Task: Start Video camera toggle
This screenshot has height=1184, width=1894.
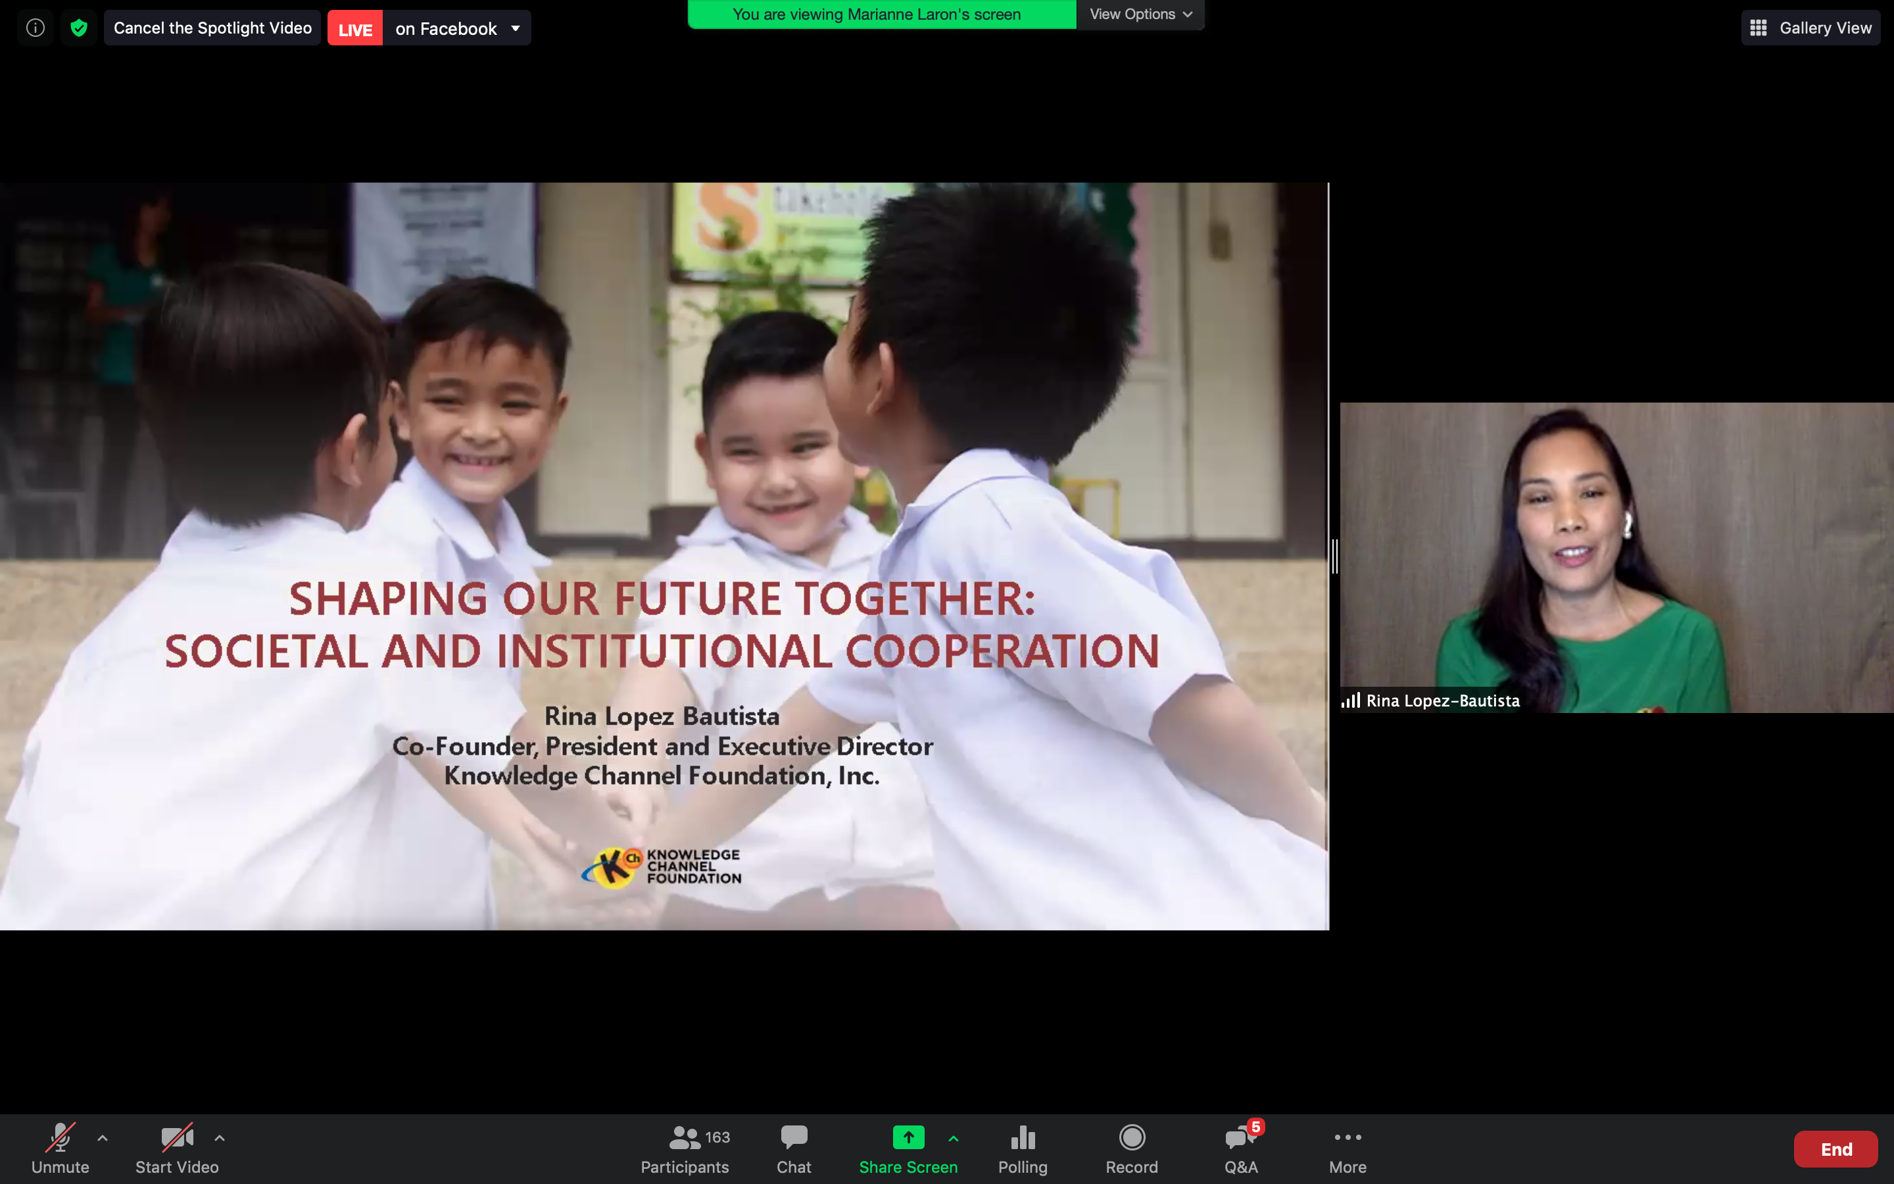Action: (x=177, y=1148)
